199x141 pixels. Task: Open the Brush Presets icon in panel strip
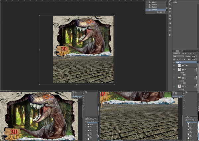coord(170,16)
